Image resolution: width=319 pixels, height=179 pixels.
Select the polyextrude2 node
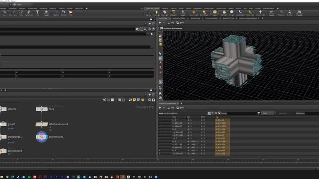[x=42, y=137]
